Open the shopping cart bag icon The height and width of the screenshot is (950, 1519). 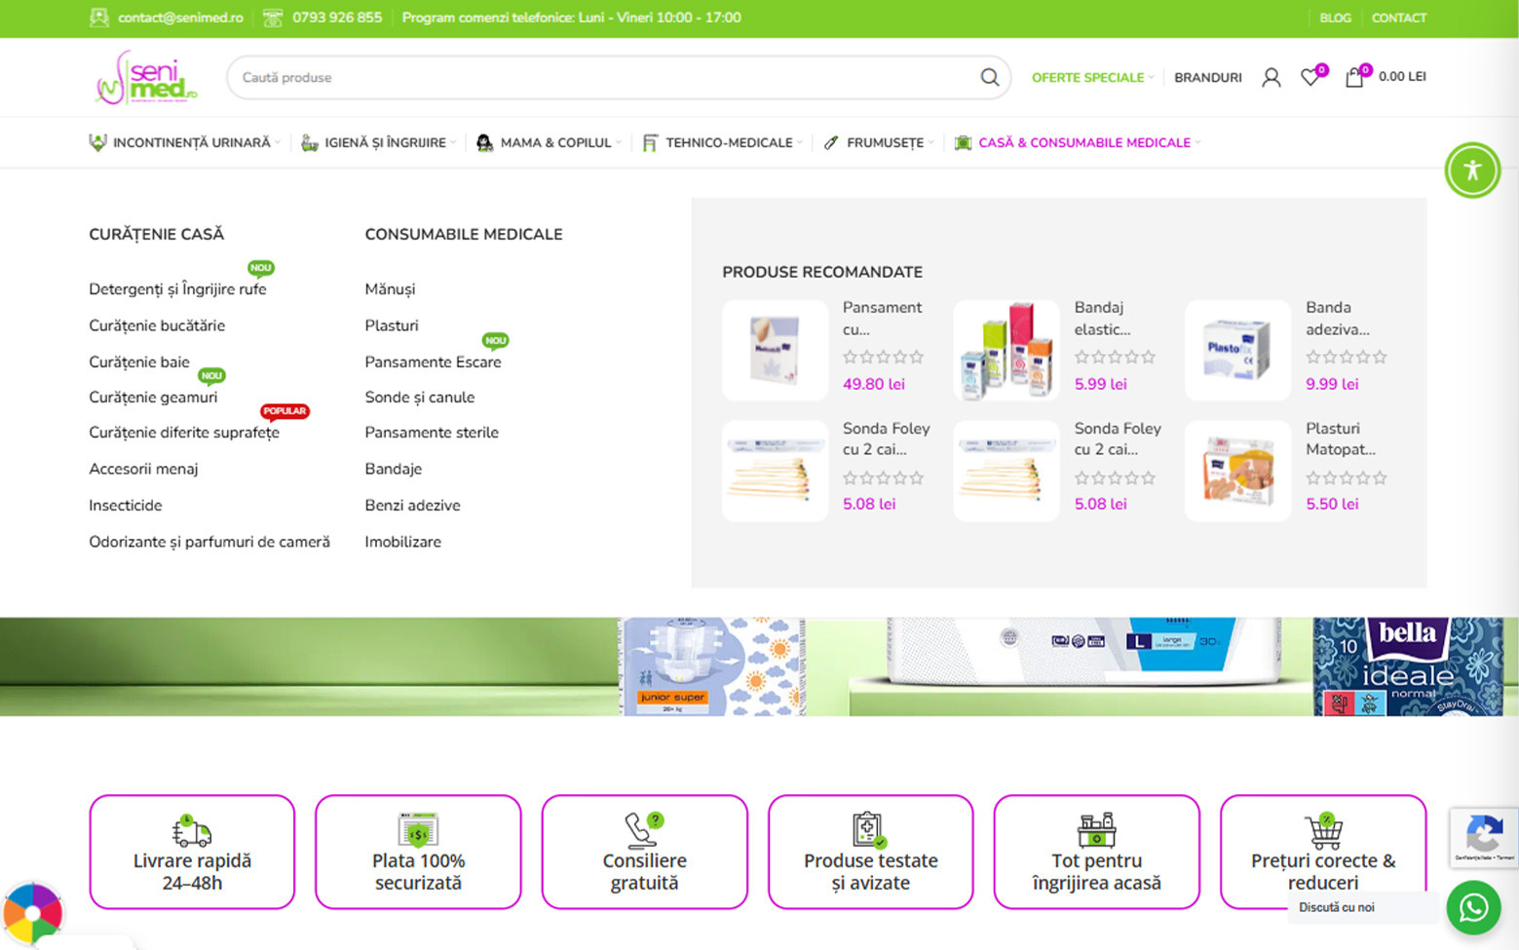click(x=1354, y=77)
